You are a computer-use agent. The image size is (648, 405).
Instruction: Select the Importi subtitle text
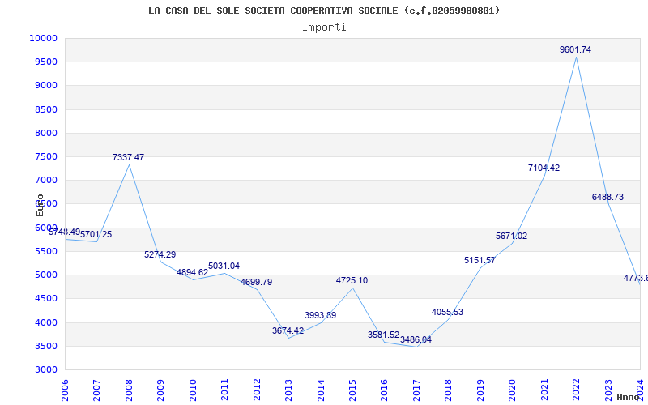[x=324, y=28]
